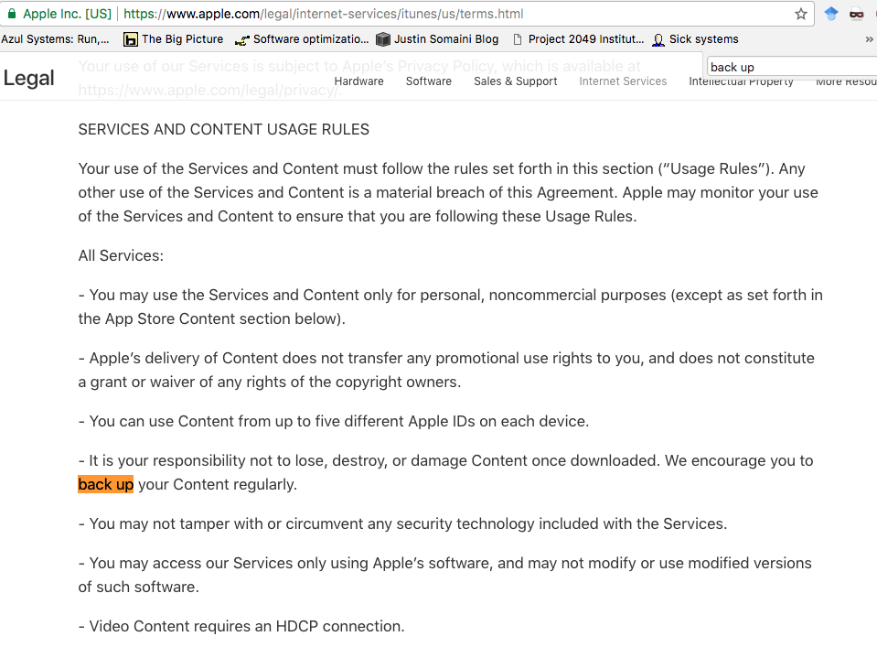Bookmark this page with the star icon
The width and height of the screenshot is (877, 647).
pyautogui.click(x=801, y=14)
